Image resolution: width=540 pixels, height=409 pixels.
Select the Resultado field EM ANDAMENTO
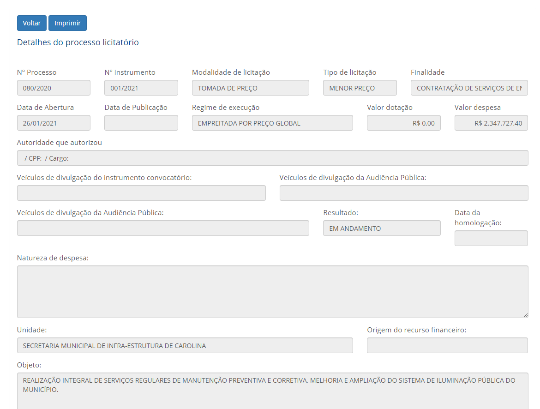[382, 228]
